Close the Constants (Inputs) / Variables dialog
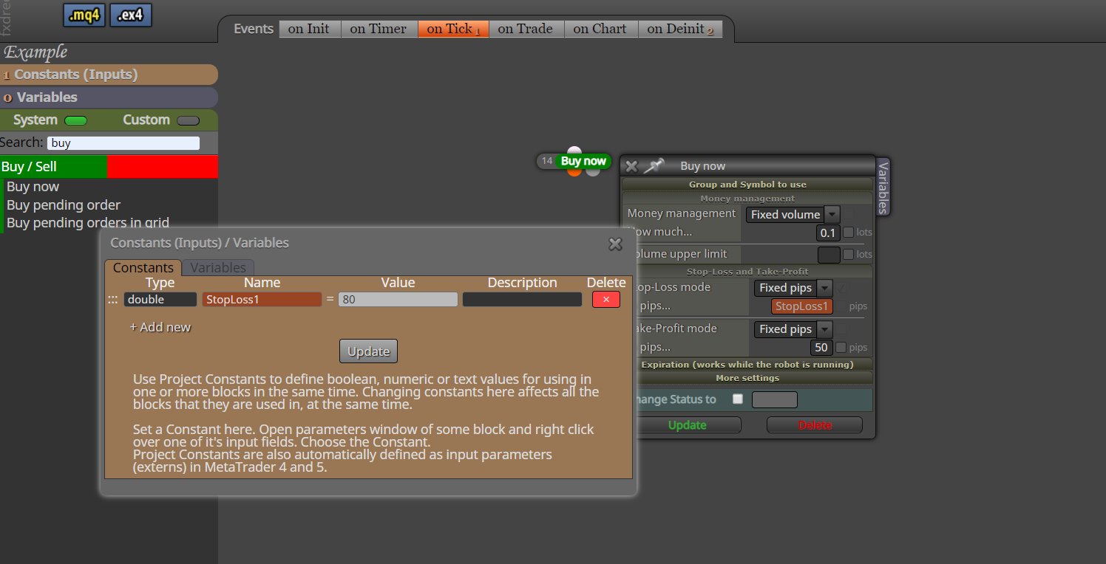Viewport: 1106px width, 564px height. coord(615,244)
